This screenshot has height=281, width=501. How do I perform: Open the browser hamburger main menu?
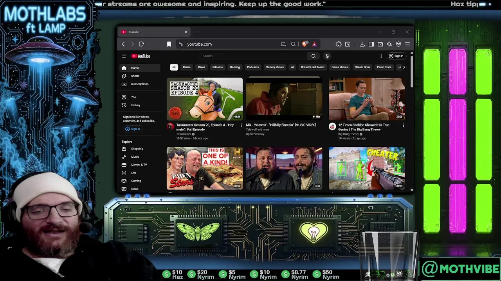pos(407,44)
